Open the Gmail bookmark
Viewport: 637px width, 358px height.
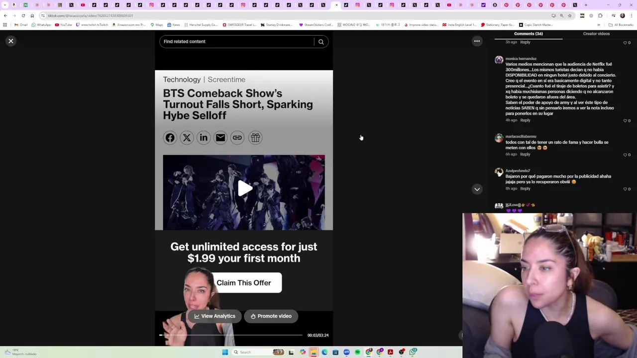[21, 25]
